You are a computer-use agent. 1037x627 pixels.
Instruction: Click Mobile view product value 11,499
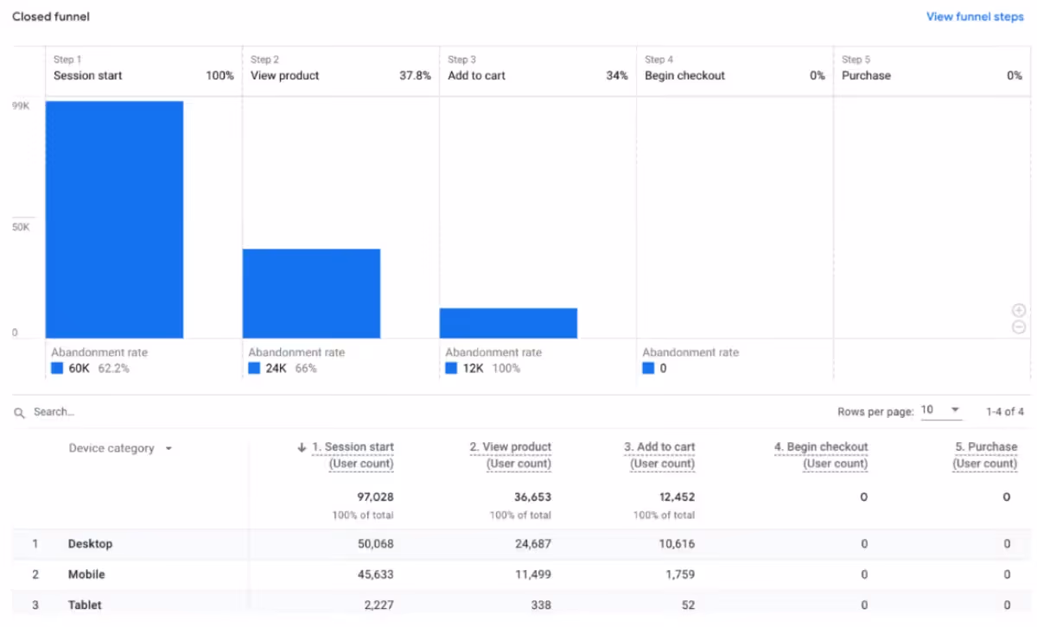(533, 574)
